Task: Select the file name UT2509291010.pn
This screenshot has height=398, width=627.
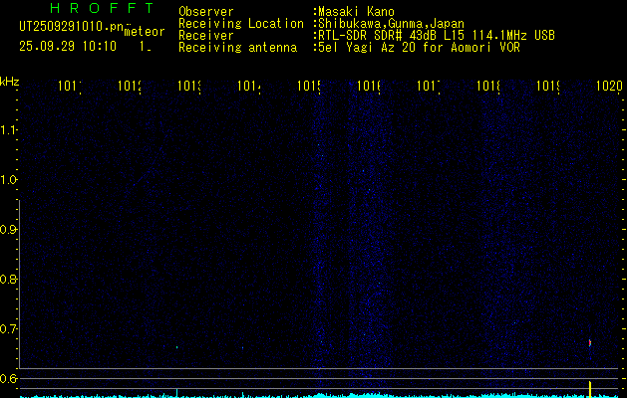Action: 71,27
